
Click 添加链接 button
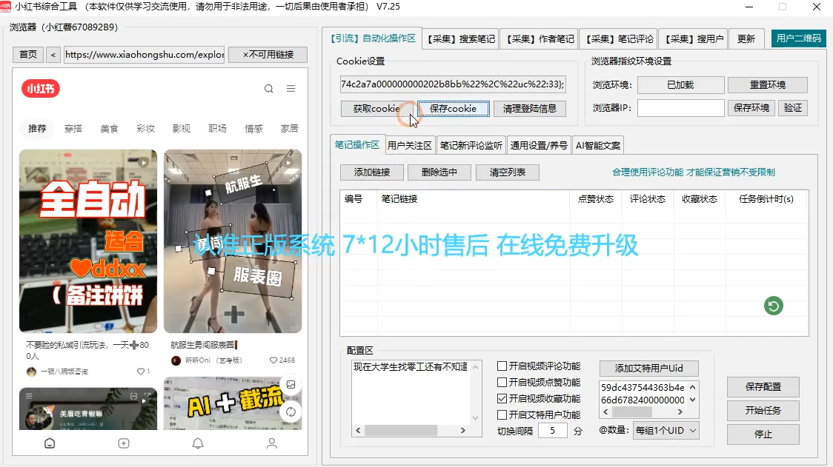pos(372,172)
